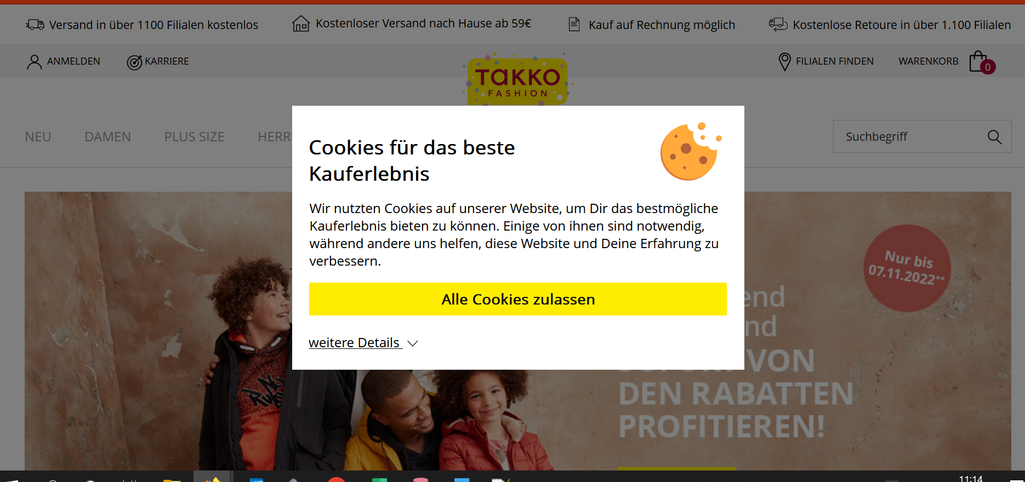
Task: Open the NEU menu item
Action: [38, 137]
